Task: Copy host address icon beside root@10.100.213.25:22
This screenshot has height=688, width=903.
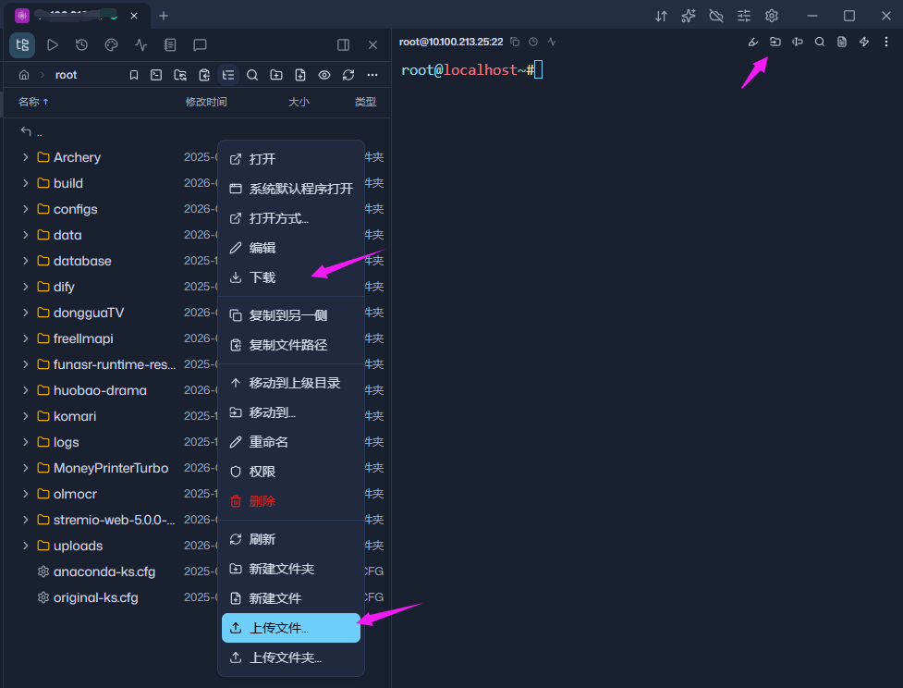Action: pyautogui.click(x=515, y=42)
